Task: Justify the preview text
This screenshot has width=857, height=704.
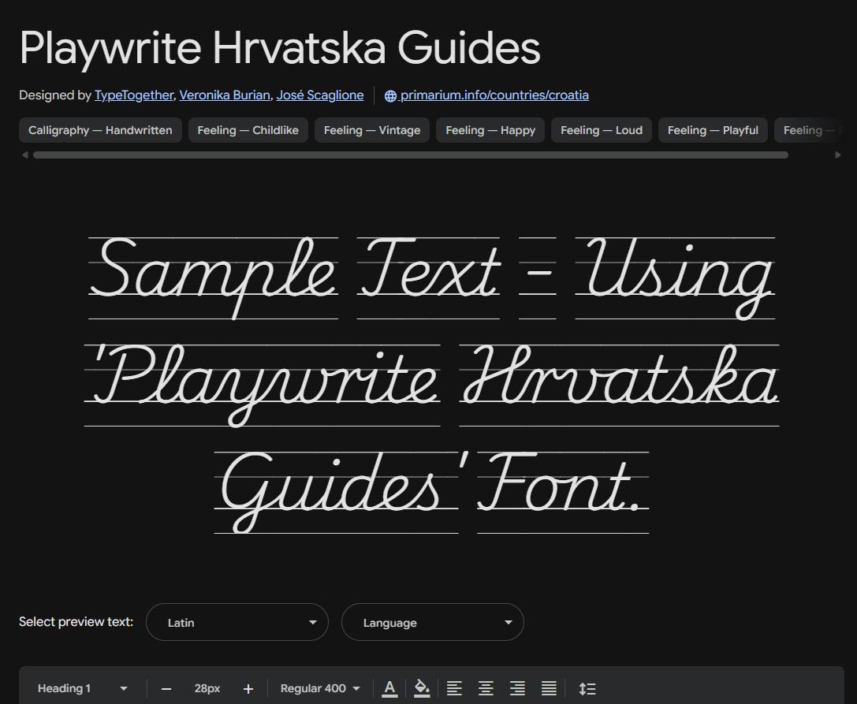Action: [x=549, y=689]
